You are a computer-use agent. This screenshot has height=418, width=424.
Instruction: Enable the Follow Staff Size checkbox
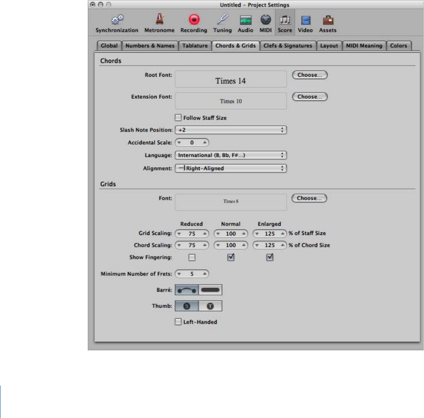(x=178, y=118)
